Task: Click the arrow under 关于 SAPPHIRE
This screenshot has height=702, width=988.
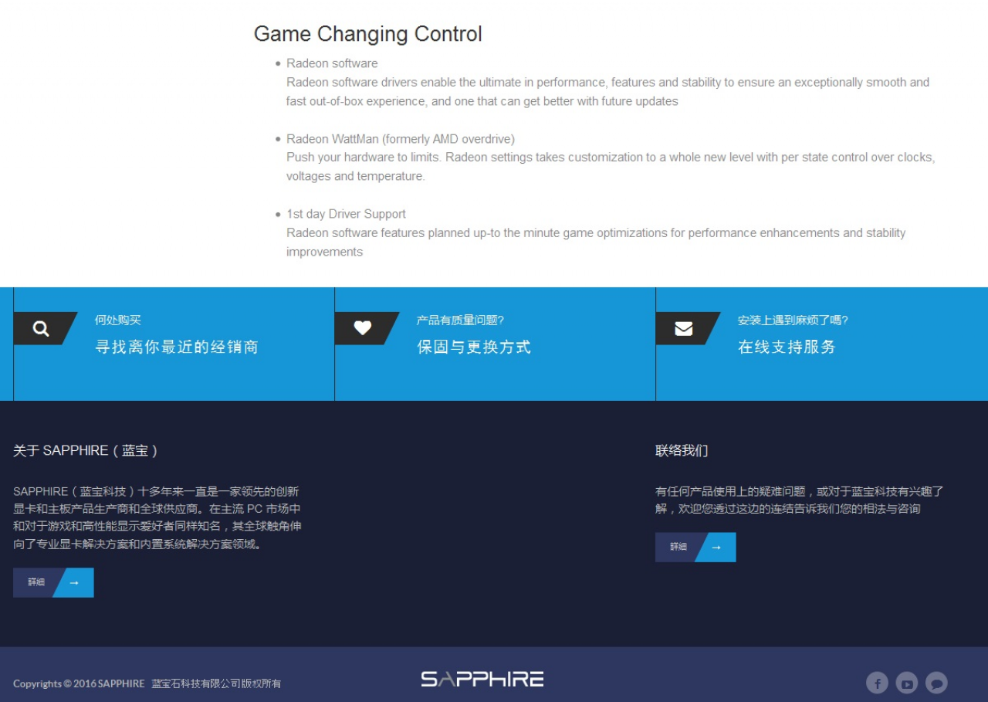Action: [74, 583]
